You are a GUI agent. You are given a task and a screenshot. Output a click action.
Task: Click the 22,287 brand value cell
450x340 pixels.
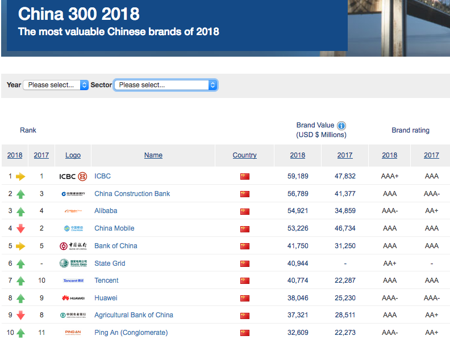tap(345, 280)
